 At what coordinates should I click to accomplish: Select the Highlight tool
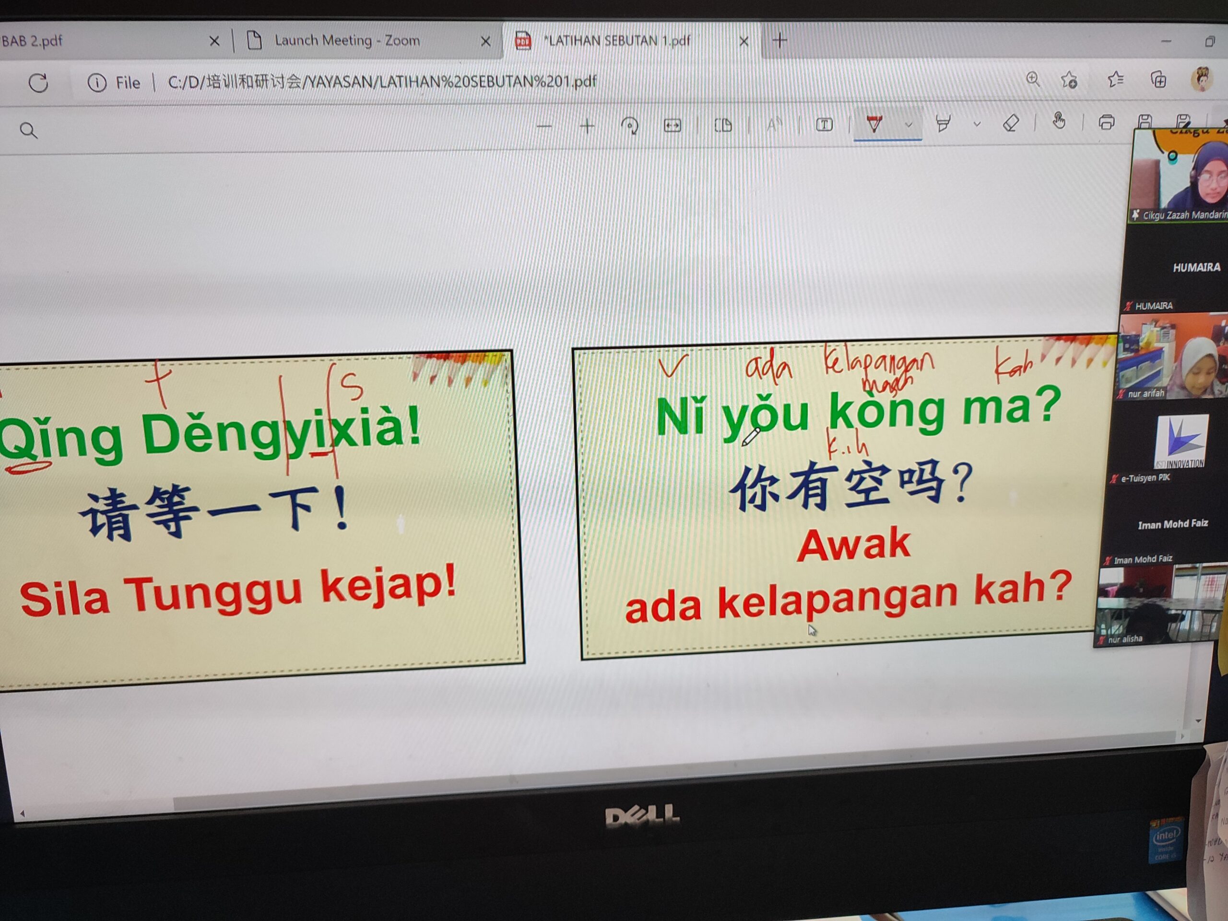[943, 123]
